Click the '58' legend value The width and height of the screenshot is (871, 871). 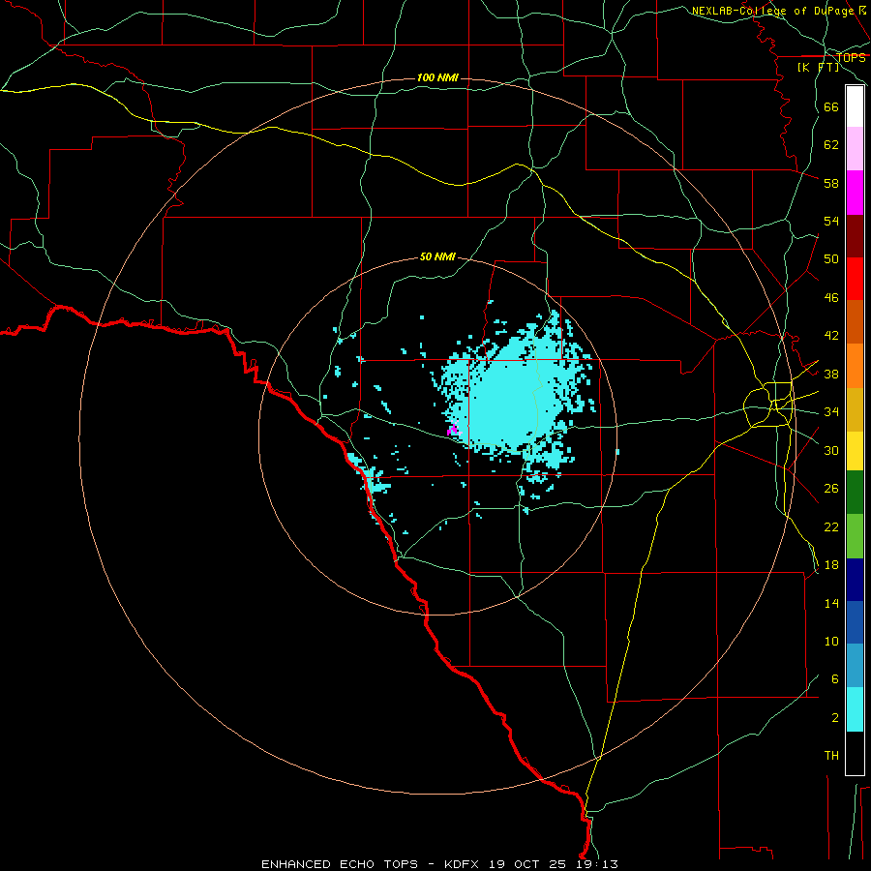coord(831,183)
